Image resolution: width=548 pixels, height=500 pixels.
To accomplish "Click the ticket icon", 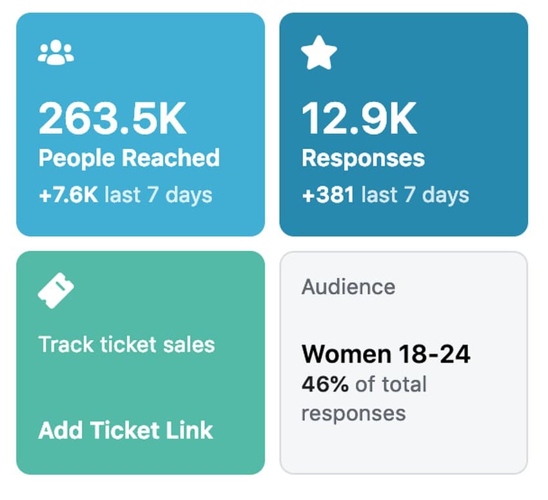I will click(55, 289).
